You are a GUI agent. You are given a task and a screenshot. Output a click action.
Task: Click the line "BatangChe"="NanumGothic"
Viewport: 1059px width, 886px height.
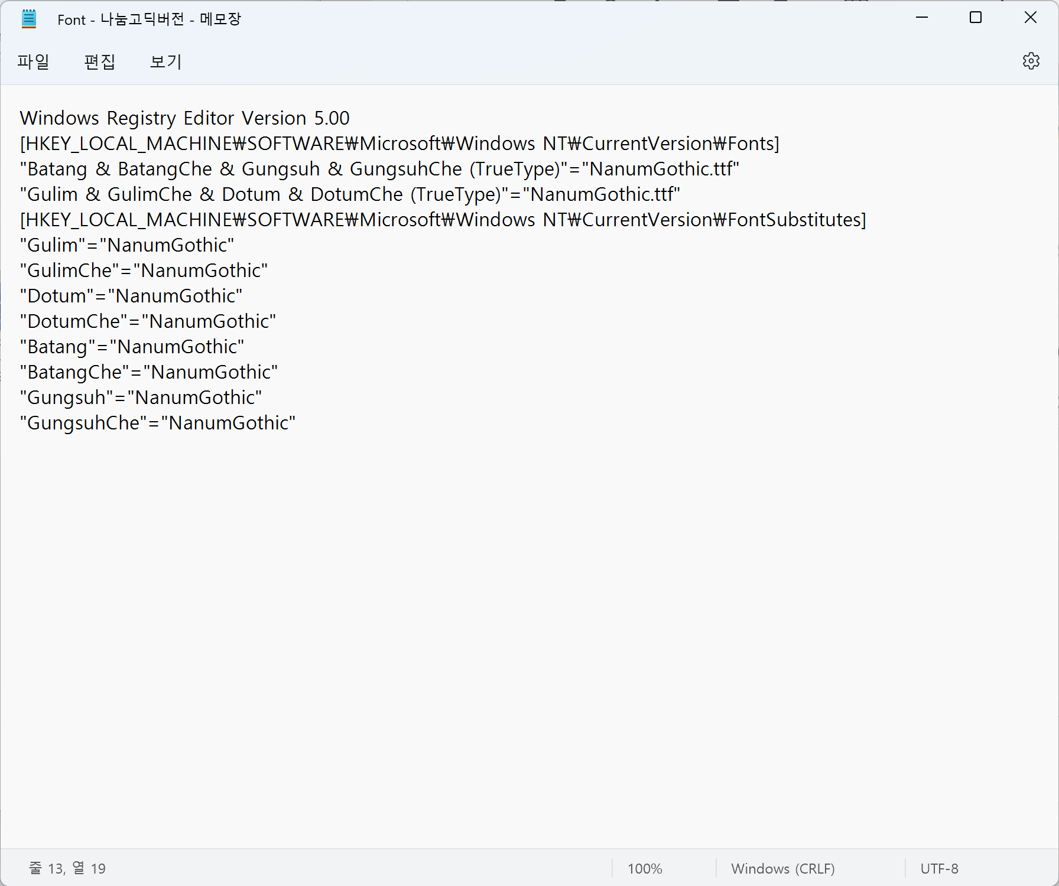pos(149,372)
